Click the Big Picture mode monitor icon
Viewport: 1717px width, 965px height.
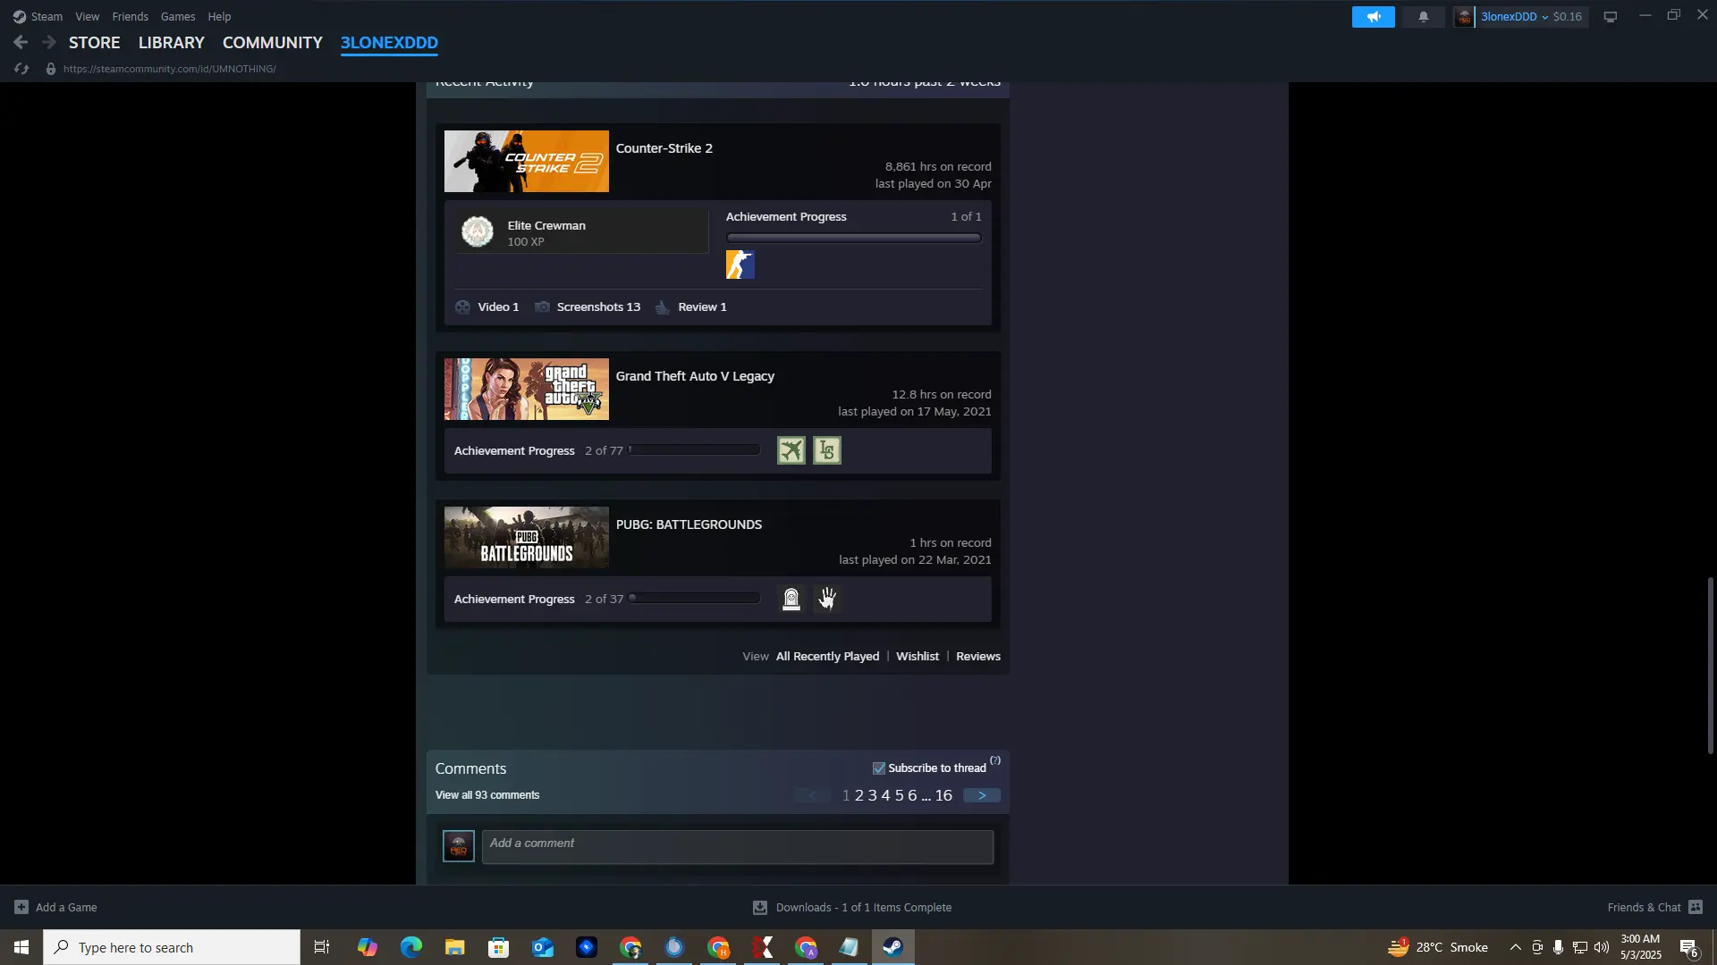pos(1610,17)
